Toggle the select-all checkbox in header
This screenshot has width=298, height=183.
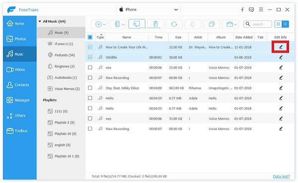(x=90, y=37)
